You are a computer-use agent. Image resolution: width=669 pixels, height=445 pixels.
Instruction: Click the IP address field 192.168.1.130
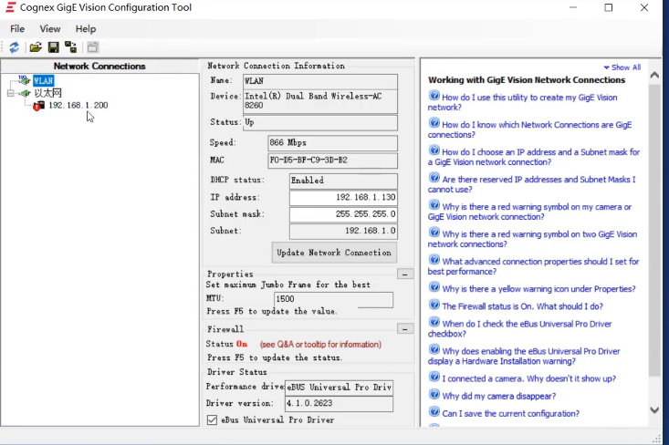343,197
